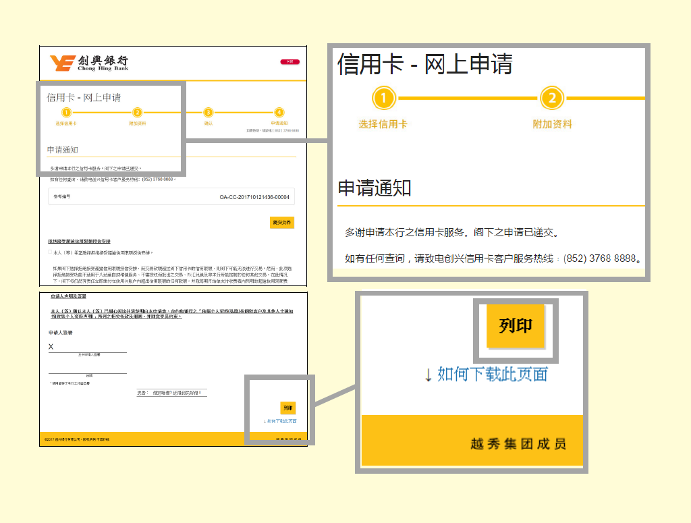The height and width of the screenshot is (523, 691).
Task: Click step 4 circle icon in progress bar
Action: tap(279, 113)
